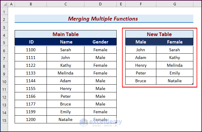Click the Kathy cell in New Table

175,58
